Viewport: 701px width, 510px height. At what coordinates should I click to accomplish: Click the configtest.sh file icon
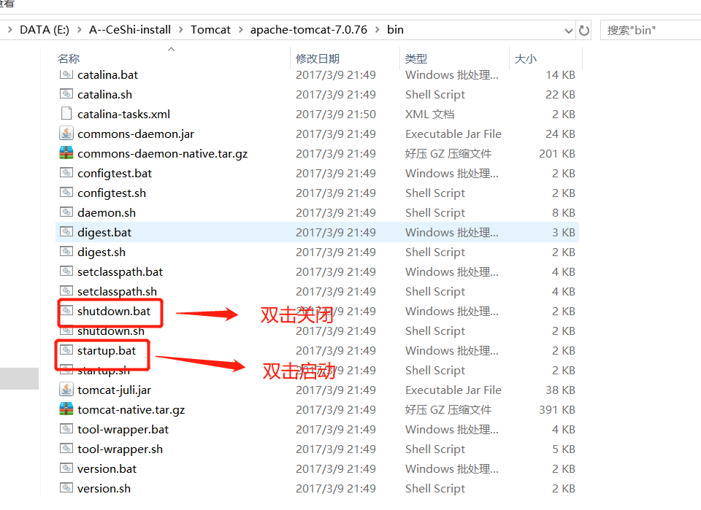(66, 193)
